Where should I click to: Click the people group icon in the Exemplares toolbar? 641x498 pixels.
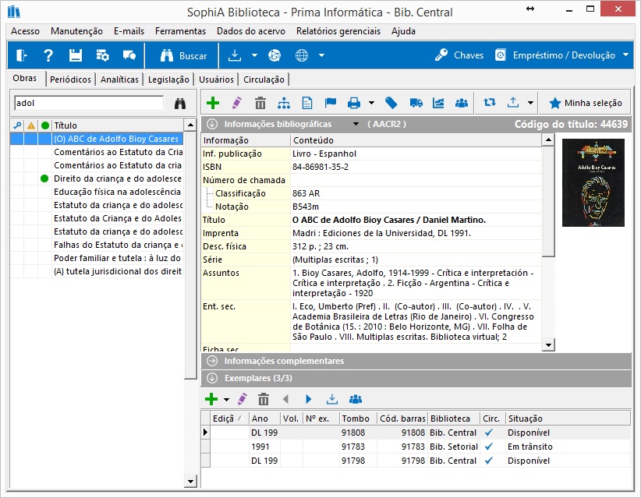[x=356, y=399]
